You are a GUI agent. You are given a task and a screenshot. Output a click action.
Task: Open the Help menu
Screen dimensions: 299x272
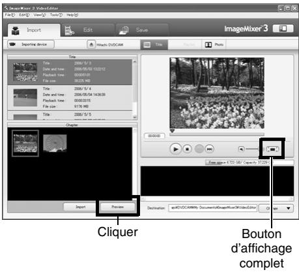click(x=72, y=15)
